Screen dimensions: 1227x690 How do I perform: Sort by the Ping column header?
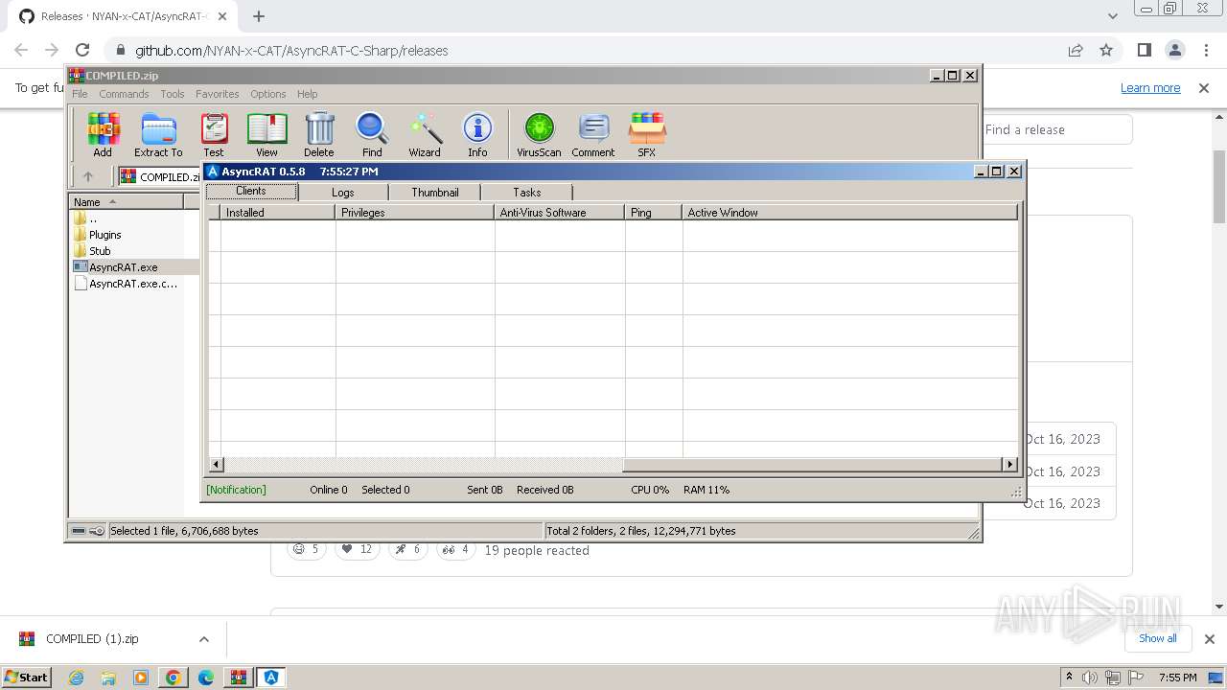pyautogui.click(x=654, y=213)
